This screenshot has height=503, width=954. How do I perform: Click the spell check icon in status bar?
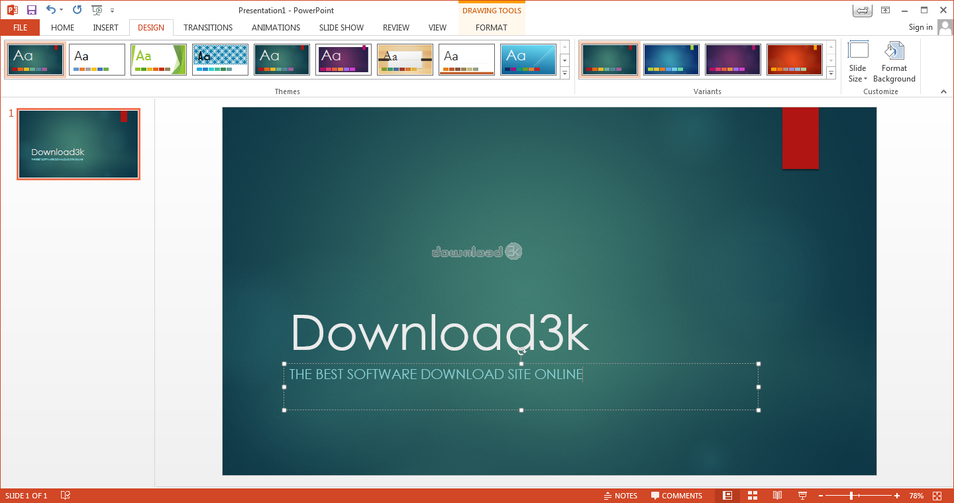66,496
